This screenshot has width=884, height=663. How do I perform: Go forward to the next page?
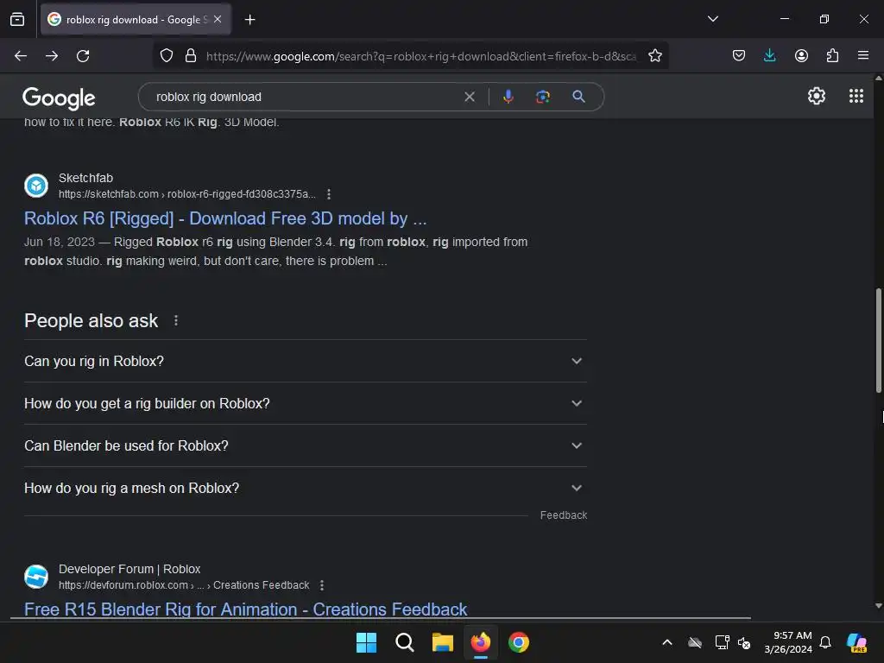coord(52,56)
